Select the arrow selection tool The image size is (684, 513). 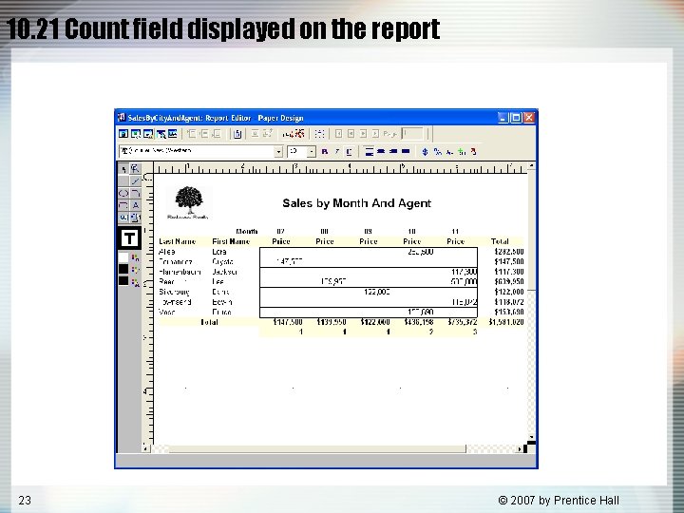coord(123,169)
